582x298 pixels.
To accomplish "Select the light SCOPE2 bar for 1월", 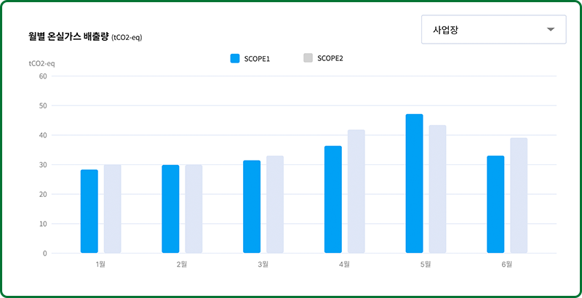I will click(112, 209).
